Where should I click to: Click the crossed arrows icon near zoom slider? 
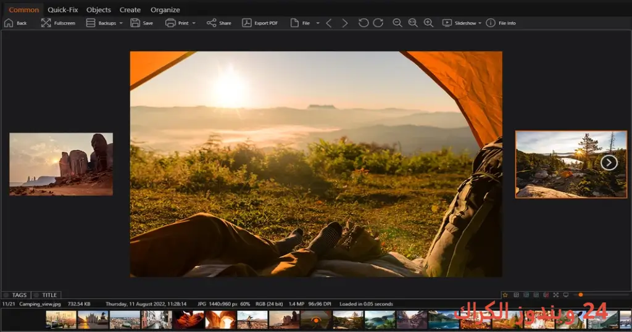tap(556, 295)
